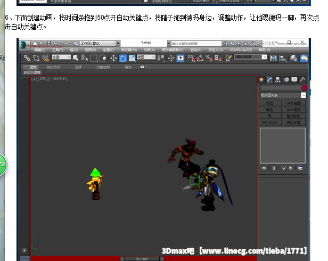Toggle the Ribbon display icon
The width and height of the screenshot is (328, 261).
pyautogui.click(x=304, y=58)
